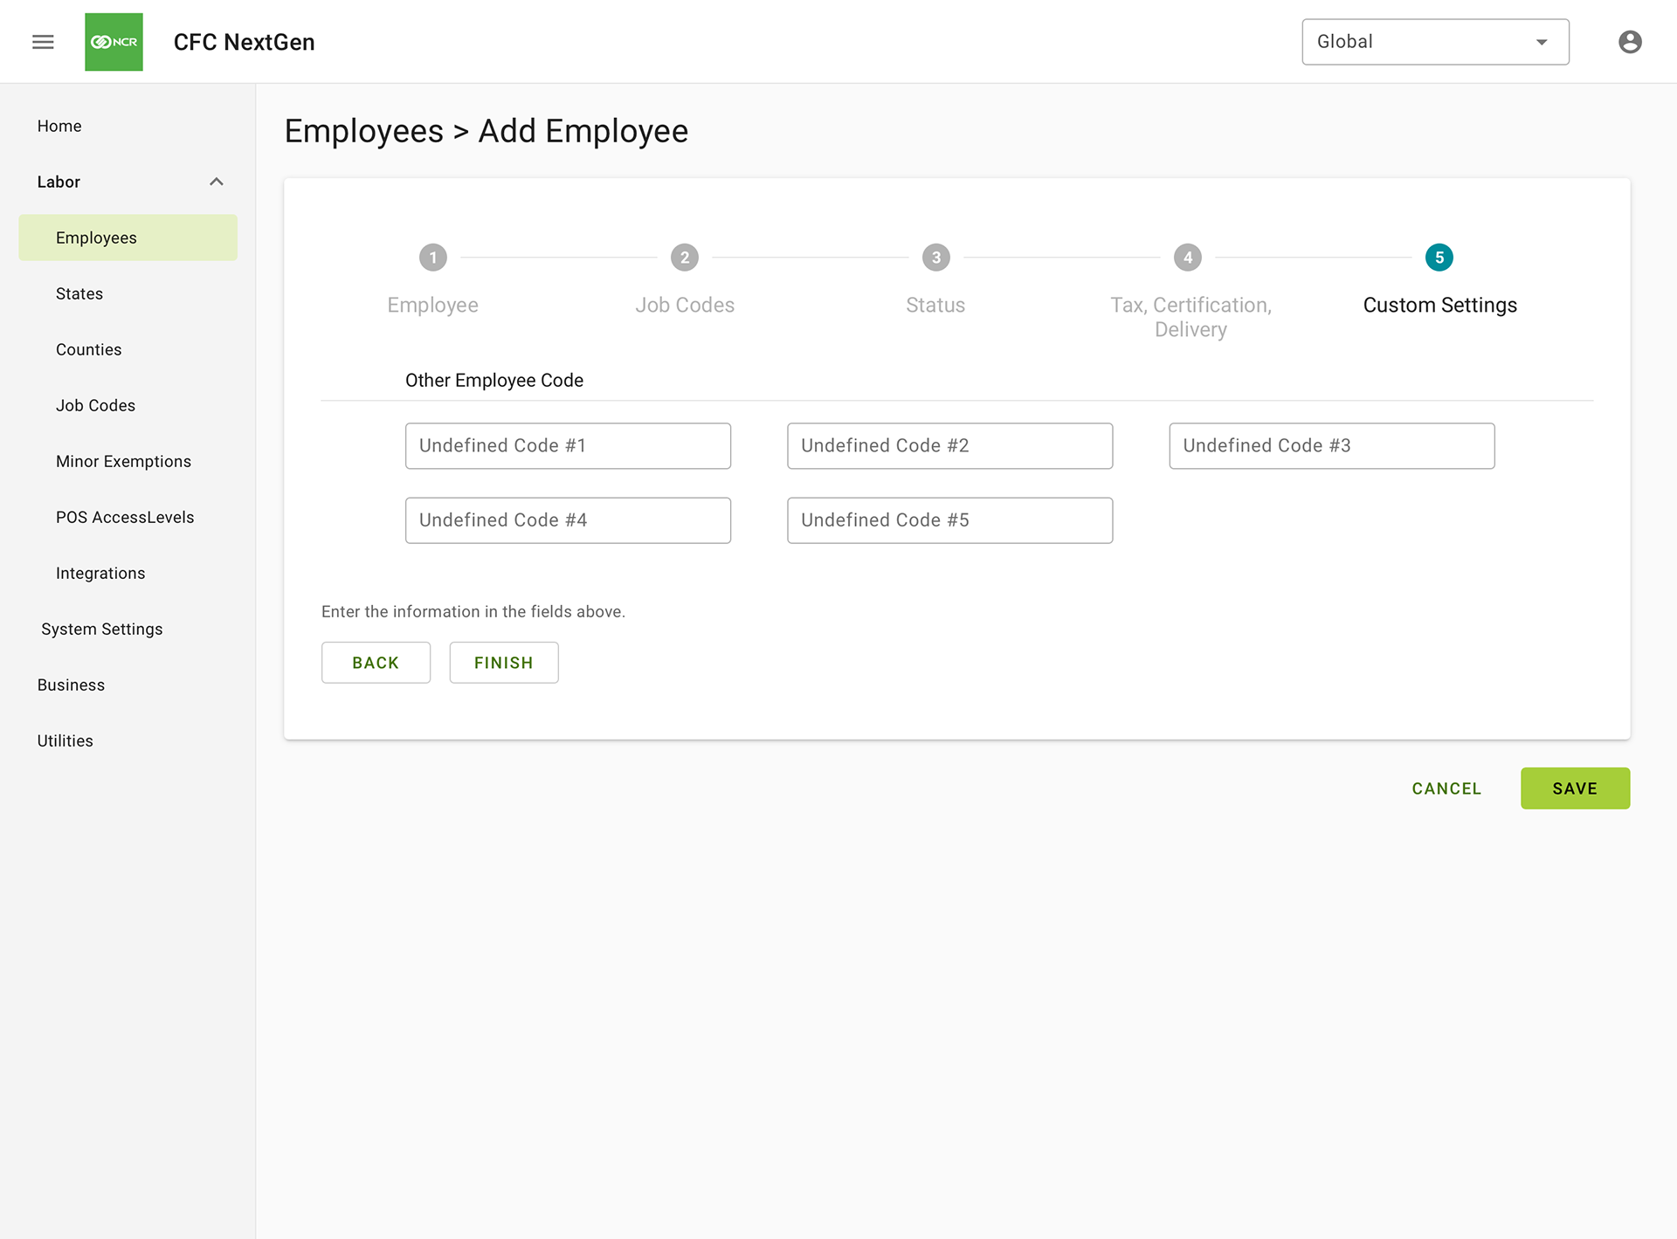Focus the Undefined Code #2 field
This screenshot has width=1677, height=1239.
click(x=950, y=446)
